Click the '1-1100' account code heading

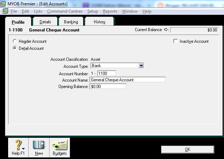pos(16,30)
